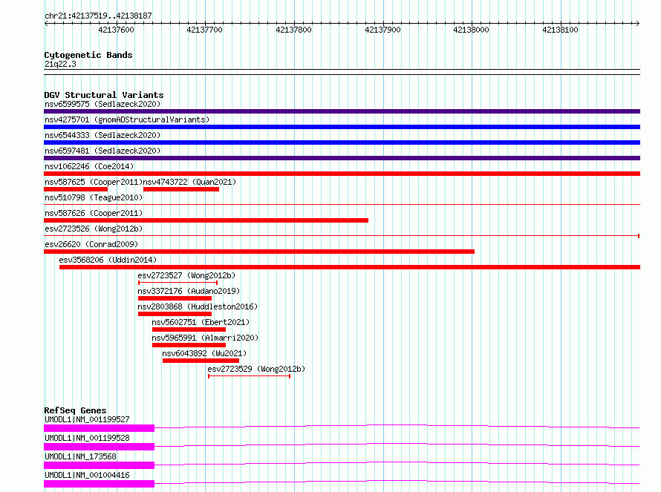The image size is (661, 492).
Task: Select esv2723529 (Wong2012b) variant label
Action: click(x=256, y=369)
